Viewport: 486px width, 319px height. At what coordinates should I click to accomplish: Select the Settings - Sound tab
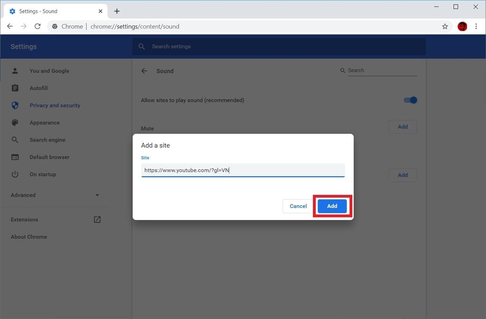coord(56,11)
